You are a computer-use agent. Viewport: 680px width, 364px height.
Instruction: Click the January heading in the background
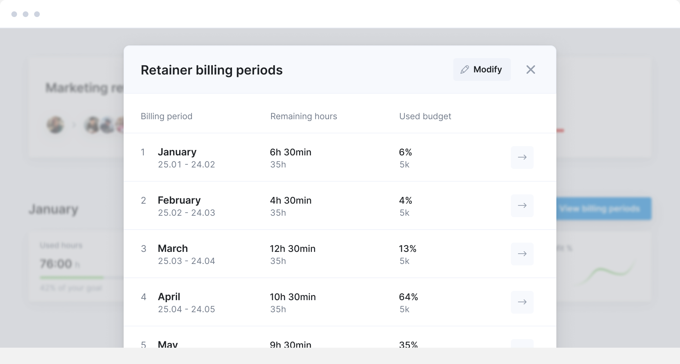click(x=53, y=209)
